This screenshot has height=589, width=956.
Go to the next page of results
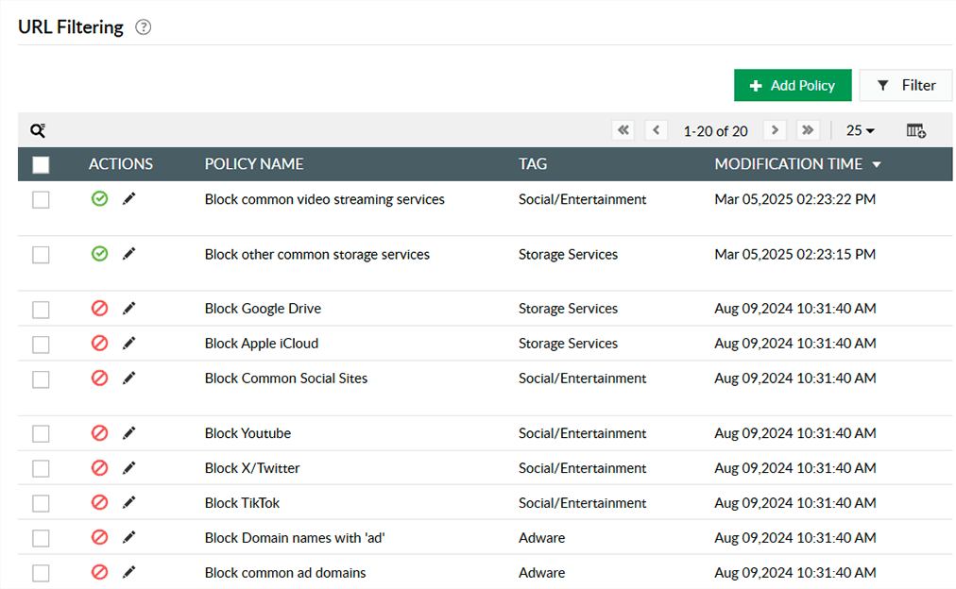click(775, 130)
